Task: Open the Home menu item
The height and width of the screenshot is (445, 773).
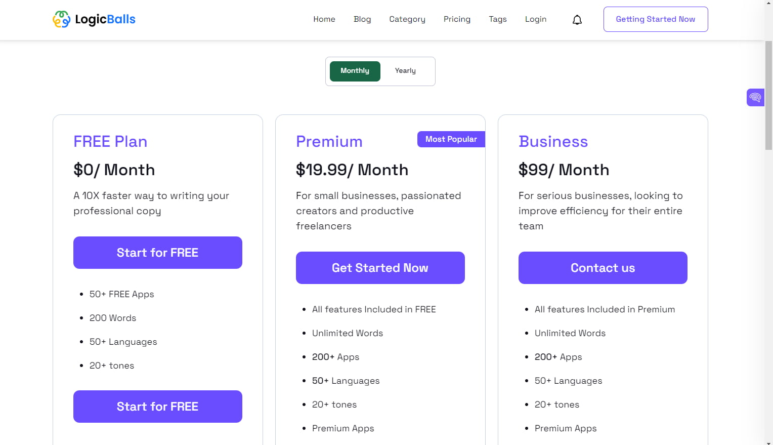Action: pos(324,19)
